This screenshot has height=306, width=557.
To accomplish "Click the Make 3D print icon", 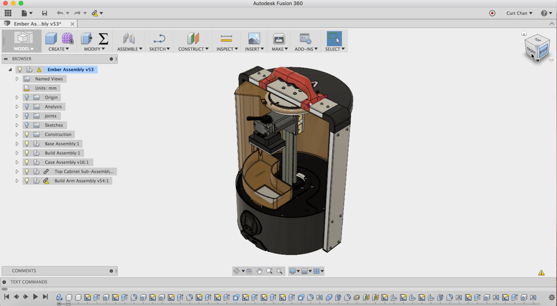I will click(278, 38).
